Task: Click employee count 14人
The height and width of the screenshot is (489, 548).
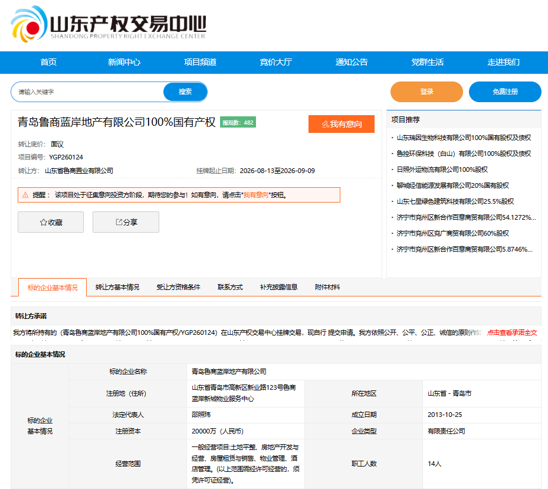Action: [x=434, y=464]
